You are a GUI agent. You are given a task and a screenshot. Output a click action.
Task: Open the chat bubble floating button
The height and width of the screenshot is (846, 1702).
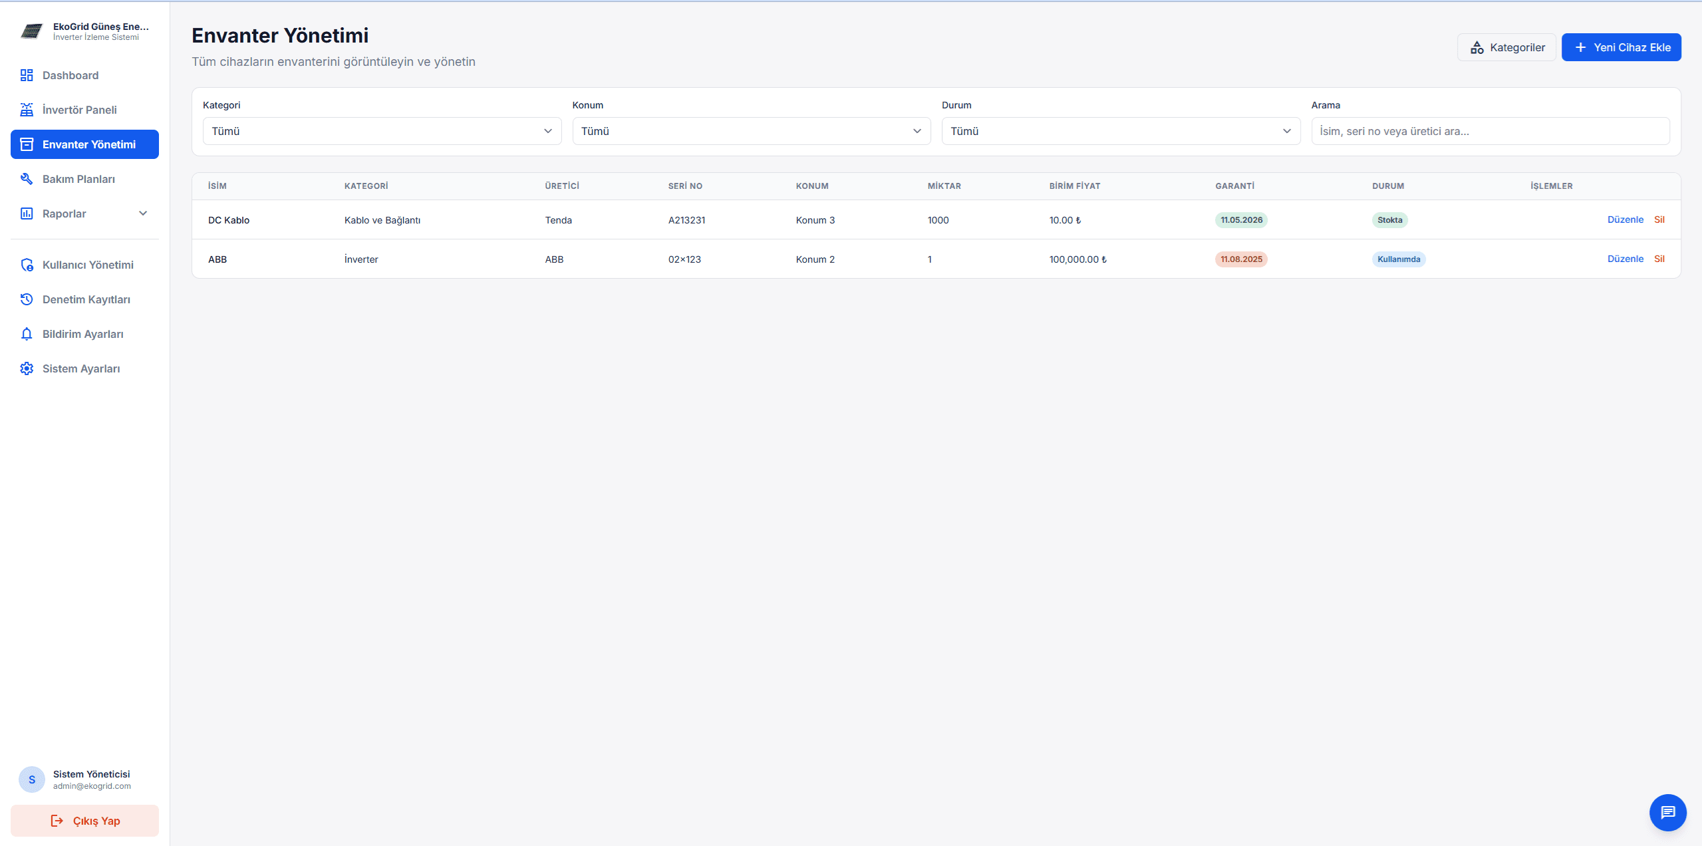(1667, 812)
